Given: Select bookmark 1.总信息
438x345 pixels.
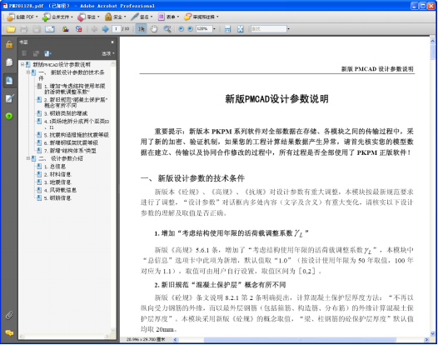Looking at the screenshot, I should click(x=55, y=167).
